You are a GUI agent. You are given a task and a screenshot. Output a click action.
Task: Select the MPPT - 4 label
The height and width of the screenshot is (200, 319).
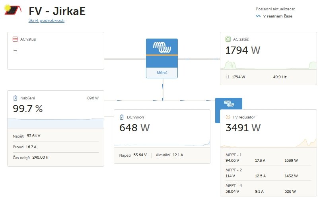pos(233,186)
